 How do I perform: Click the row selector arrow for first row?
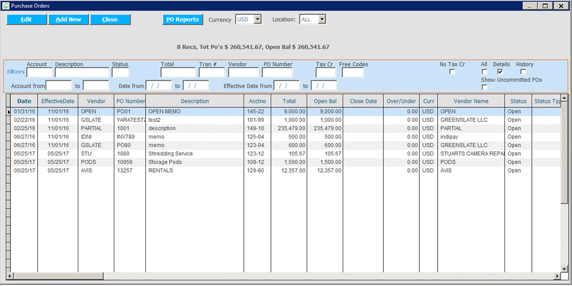coord(9,112)
